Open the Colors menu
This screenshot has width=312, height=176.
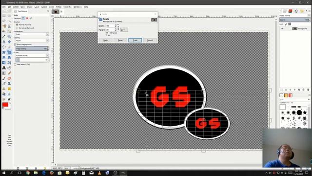point(44,7)
